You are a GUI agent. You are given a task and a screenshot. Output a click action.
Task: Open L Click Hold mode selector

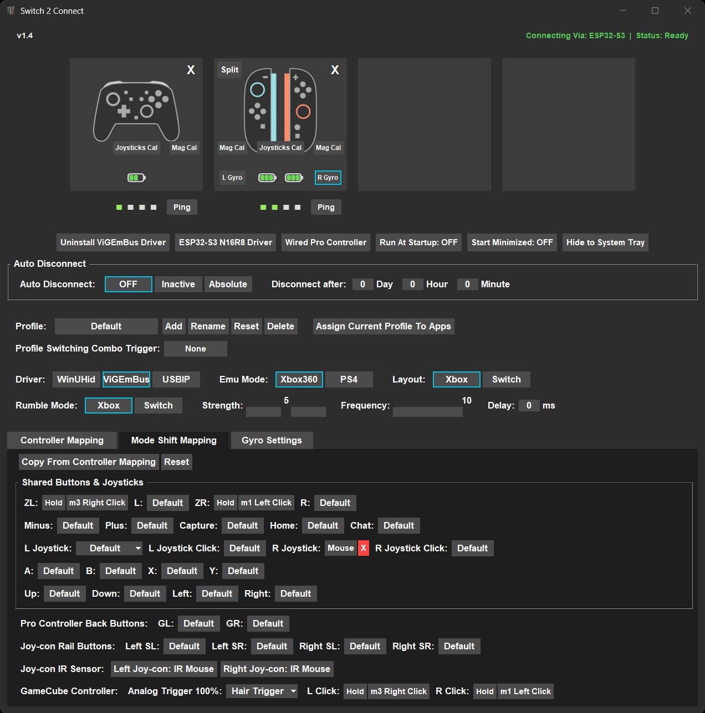(x=355, y=691)
